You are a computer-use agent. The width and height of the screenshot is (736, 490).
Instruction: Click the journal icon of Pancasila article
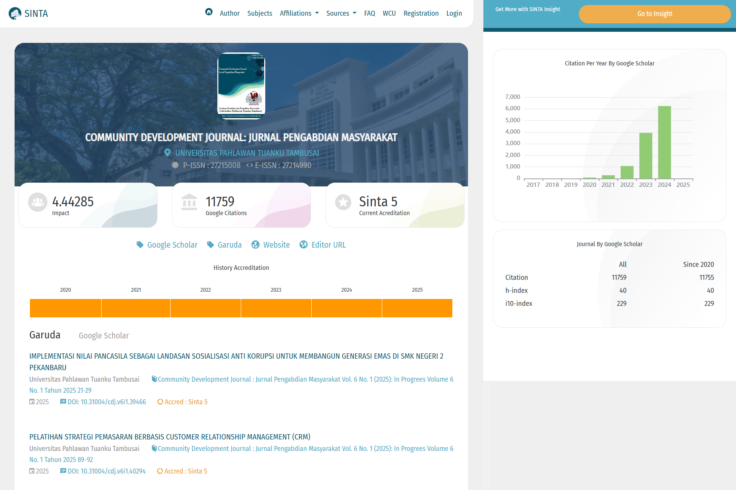pyautogui.click(x=154, y=379)
